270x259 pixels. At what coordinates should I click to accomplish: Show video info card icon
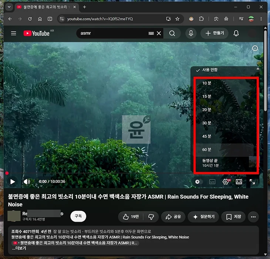255,48
